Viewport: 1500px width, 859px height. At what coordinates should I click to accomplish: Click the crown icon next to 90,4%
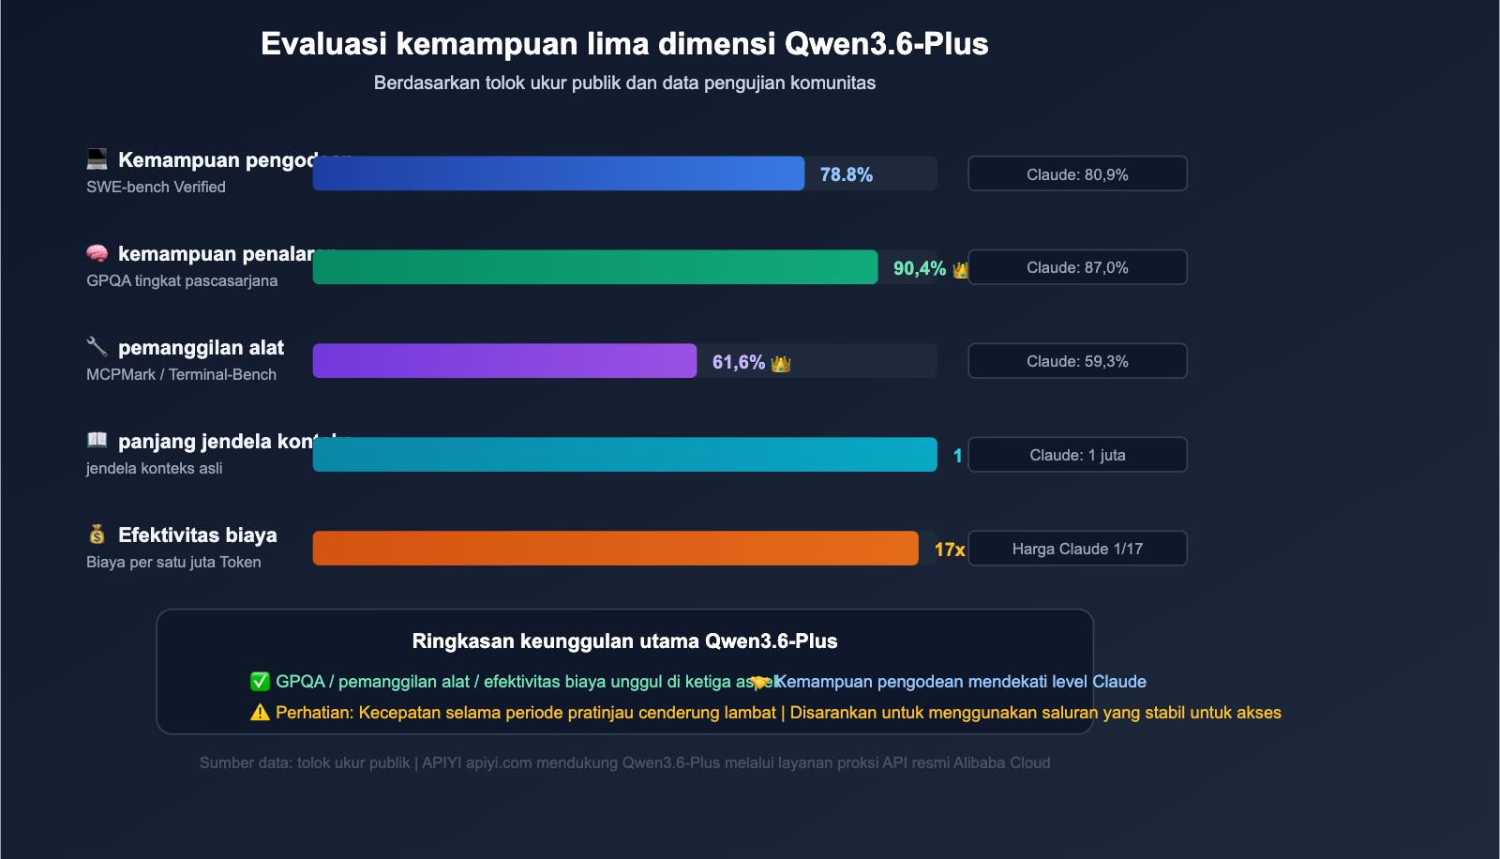(960, 270)
